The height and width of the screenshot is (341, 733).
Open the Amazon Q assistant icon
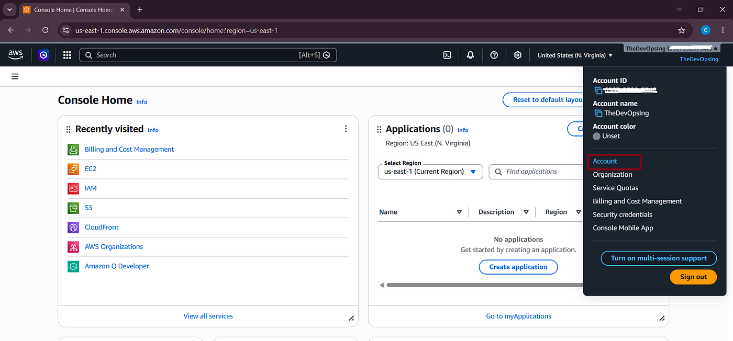coord(44,55)
